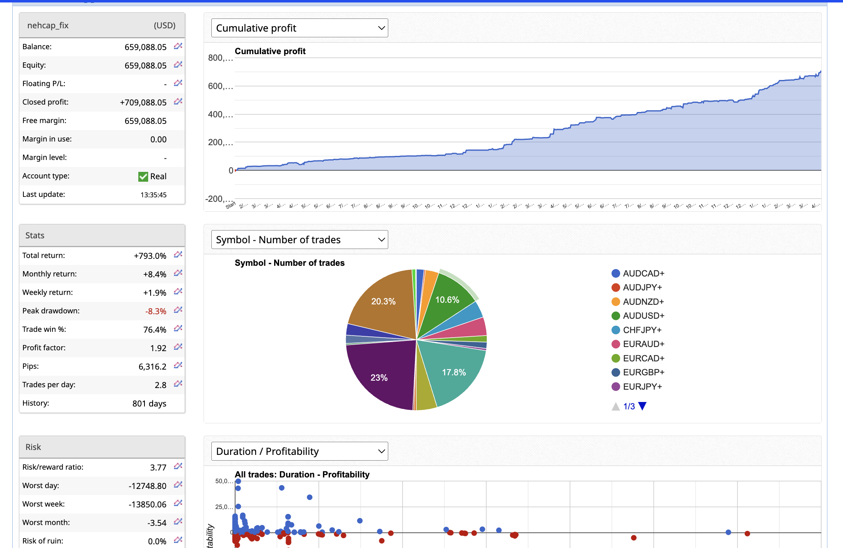
Task: Click chart icon next to Closed profit
Action: coord(178,101)
